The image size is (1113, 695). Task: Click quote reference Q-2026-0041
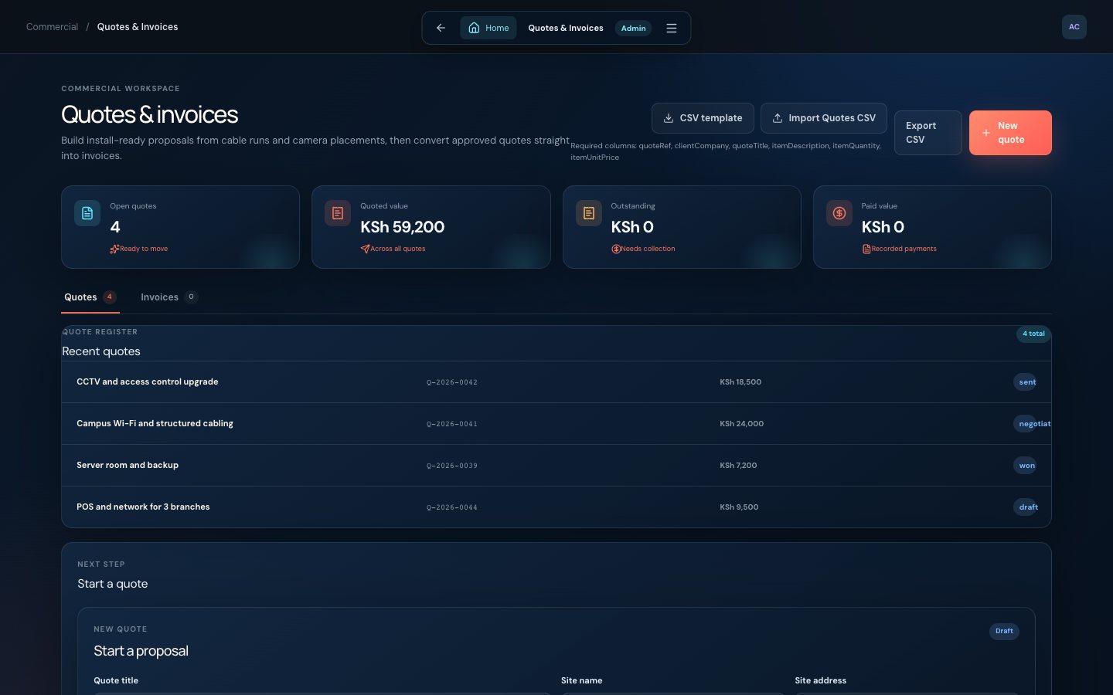(x=452, y=424)
